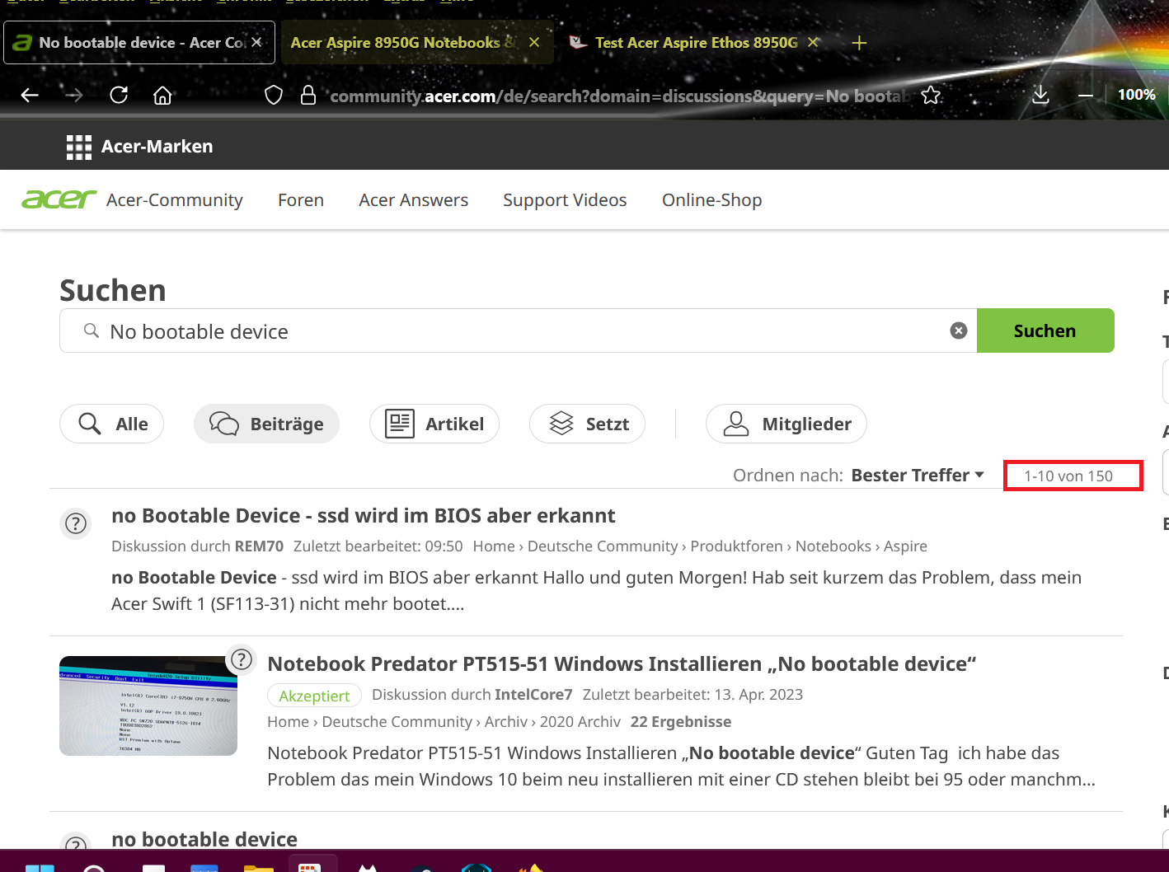
Task: Open the Acer-Community link
Action: pyautogui.click(x=175, y=200)
